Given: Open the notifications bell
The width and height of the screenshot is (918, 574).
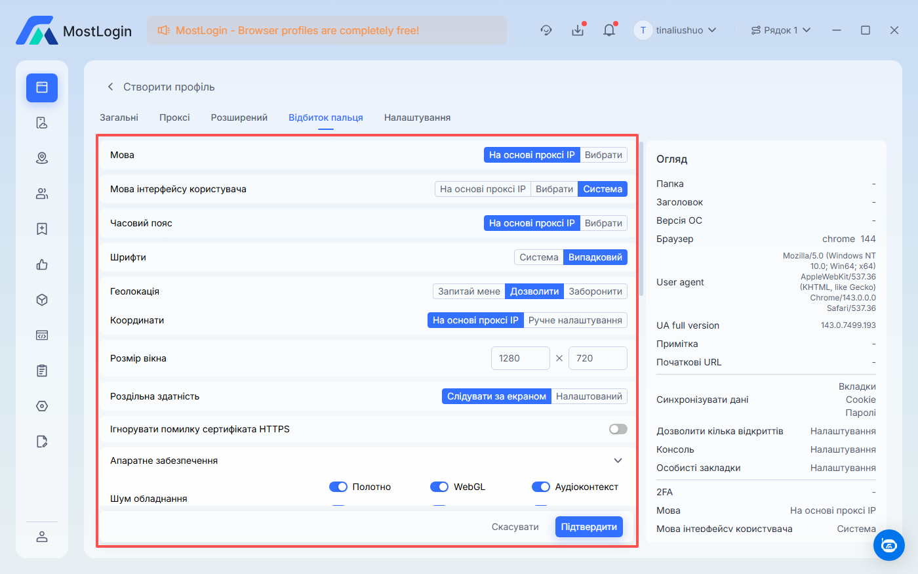Looking at the screenshot, I should [609, 30].
